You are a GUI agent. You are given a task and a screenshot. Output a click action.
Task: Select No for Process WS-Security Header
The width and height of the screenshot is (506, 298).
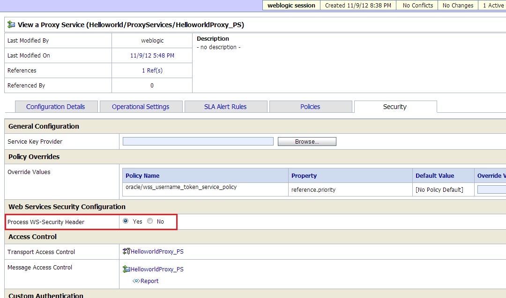coord(149,221)
